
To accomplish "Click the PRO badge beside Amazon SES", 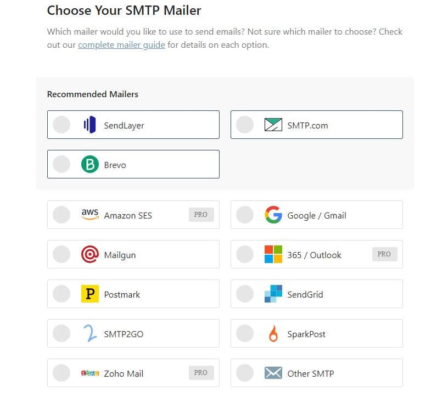I will [x=201, y=215].
